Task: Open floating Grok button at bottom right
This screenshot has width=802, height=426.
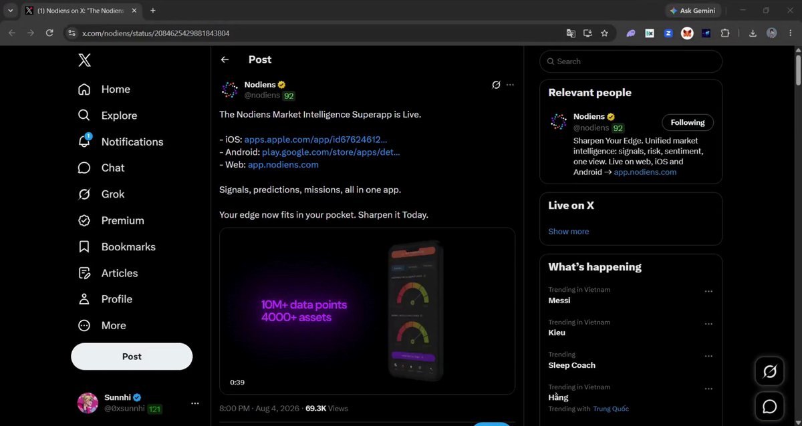Action: click(x=769, y=371)
